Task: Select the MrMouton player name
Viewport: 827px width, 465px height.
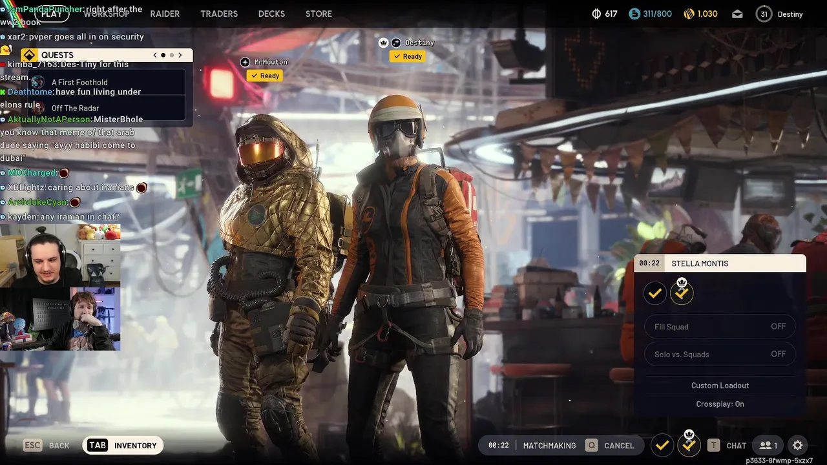Action: pyautogui.click(x=271, y=62)
